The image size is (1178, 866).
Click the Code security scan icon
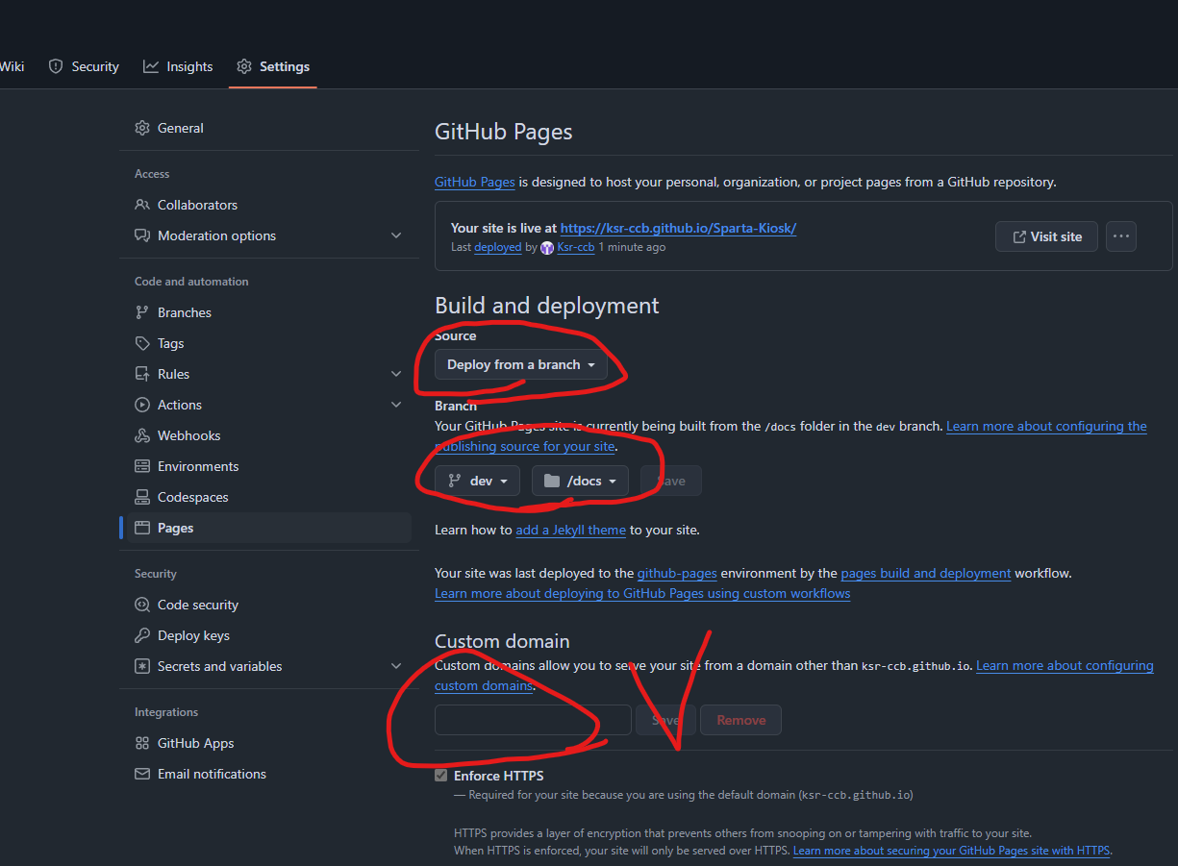[142, 605]
